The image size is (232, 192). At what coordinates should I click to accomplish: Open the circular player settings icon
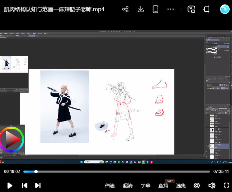click(197, 186)
